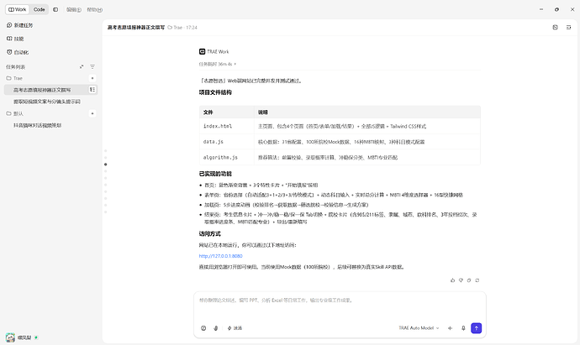Screen dimensions: 580x345
Task: Click the chat title 高考志愿填报神器正文撰写 in the header
Action: [135, 28]
